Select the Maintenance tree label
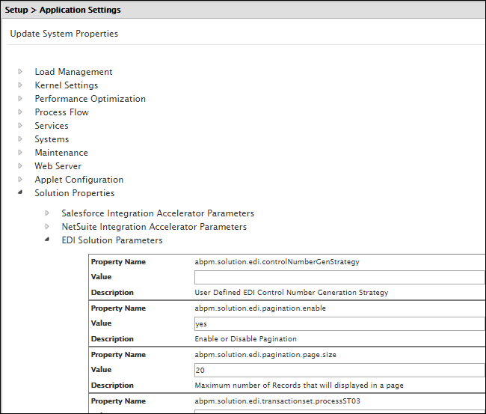 [x=61, y=153]
